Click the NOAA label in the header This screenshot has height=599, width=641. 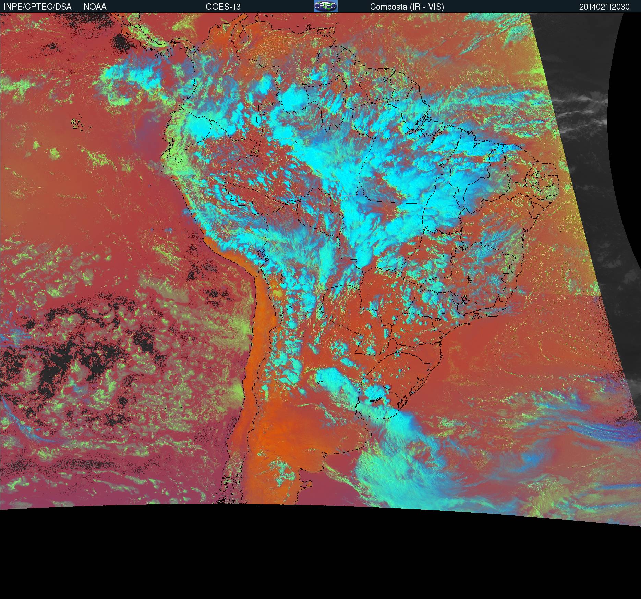[x=95, y=7]
